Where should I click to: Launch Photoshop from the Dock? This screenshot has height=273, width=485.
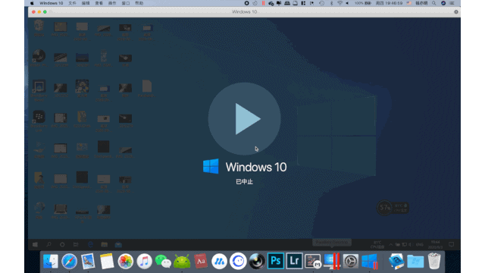point(276,261)
